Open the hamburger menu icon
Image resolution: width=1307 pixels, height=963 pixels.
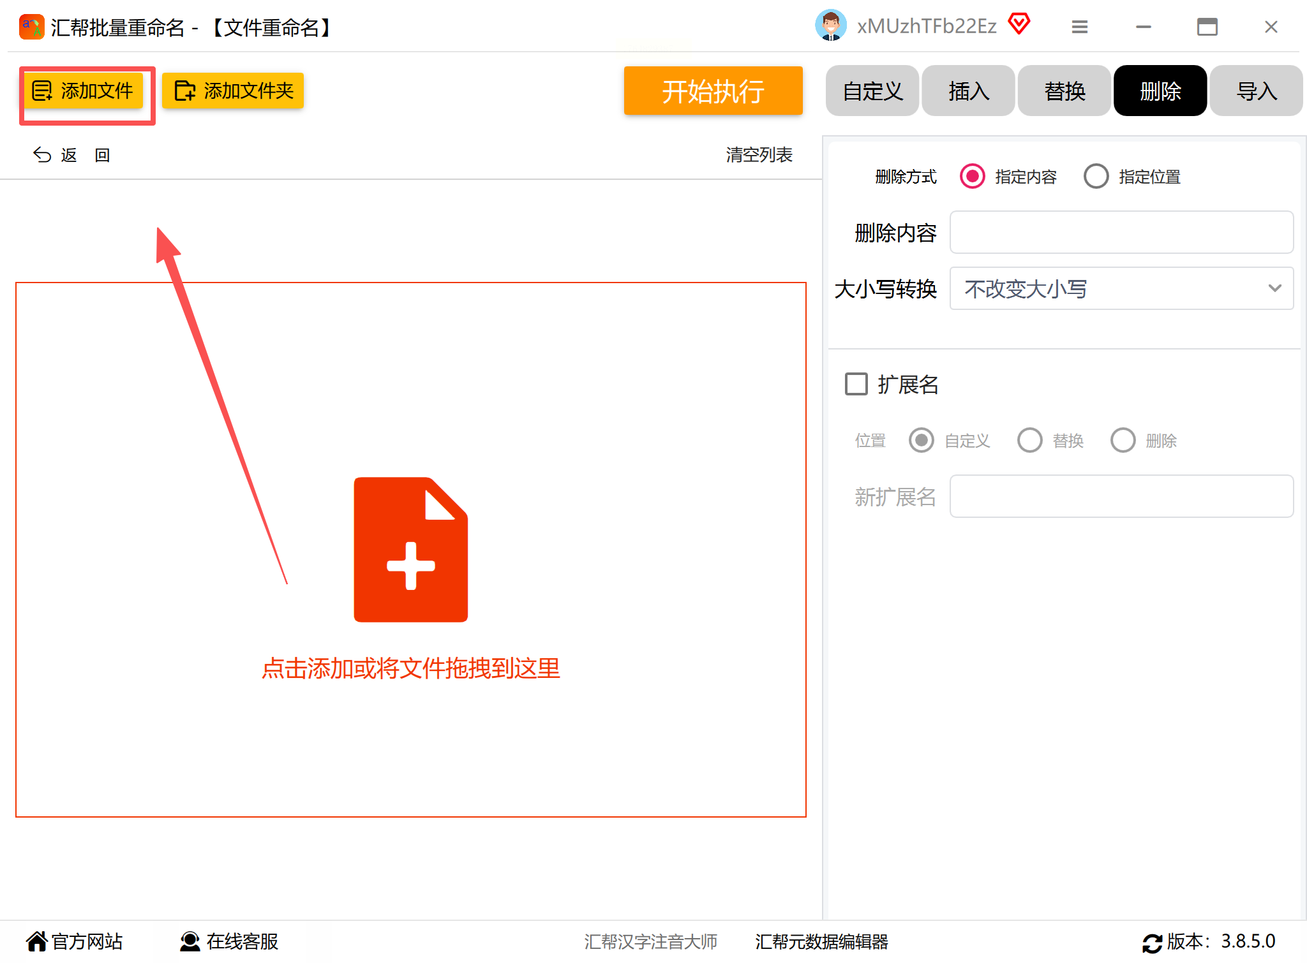tap(1079, 27)
